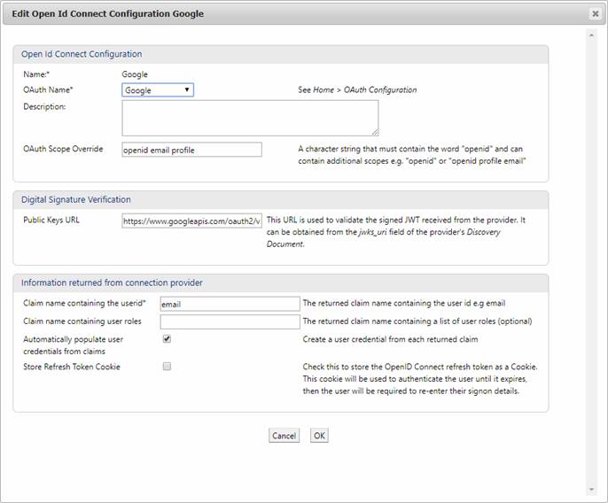Grab the Description box resize handle
608x503 pixels.
tap(375, 132)
